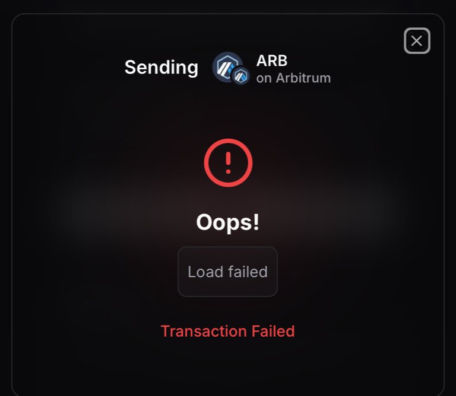
Task: Tap the X button in the top-right corner box
Action: click(x=417, y=41)
